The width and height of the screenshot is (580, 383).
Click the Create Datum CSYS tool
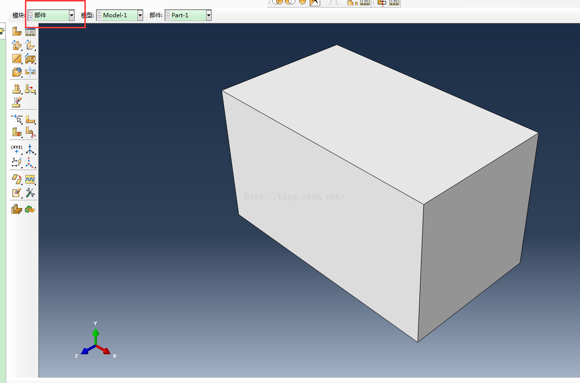pos(30,162)
